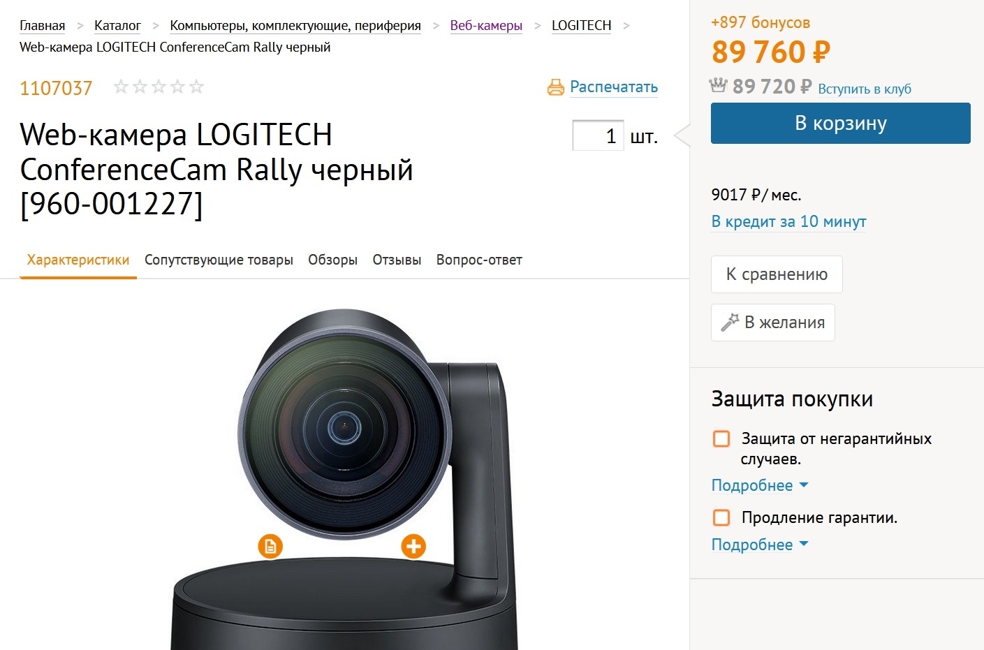Click the К сравнению button
Image resolution: width=984 pixels, height=650 pixels.
[x=777, y=274]
